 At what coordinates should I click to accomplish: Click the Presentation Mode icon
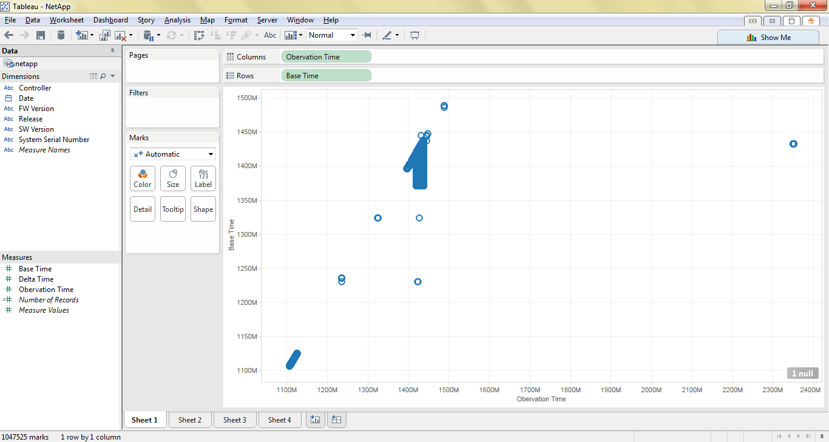click(415, 35)
